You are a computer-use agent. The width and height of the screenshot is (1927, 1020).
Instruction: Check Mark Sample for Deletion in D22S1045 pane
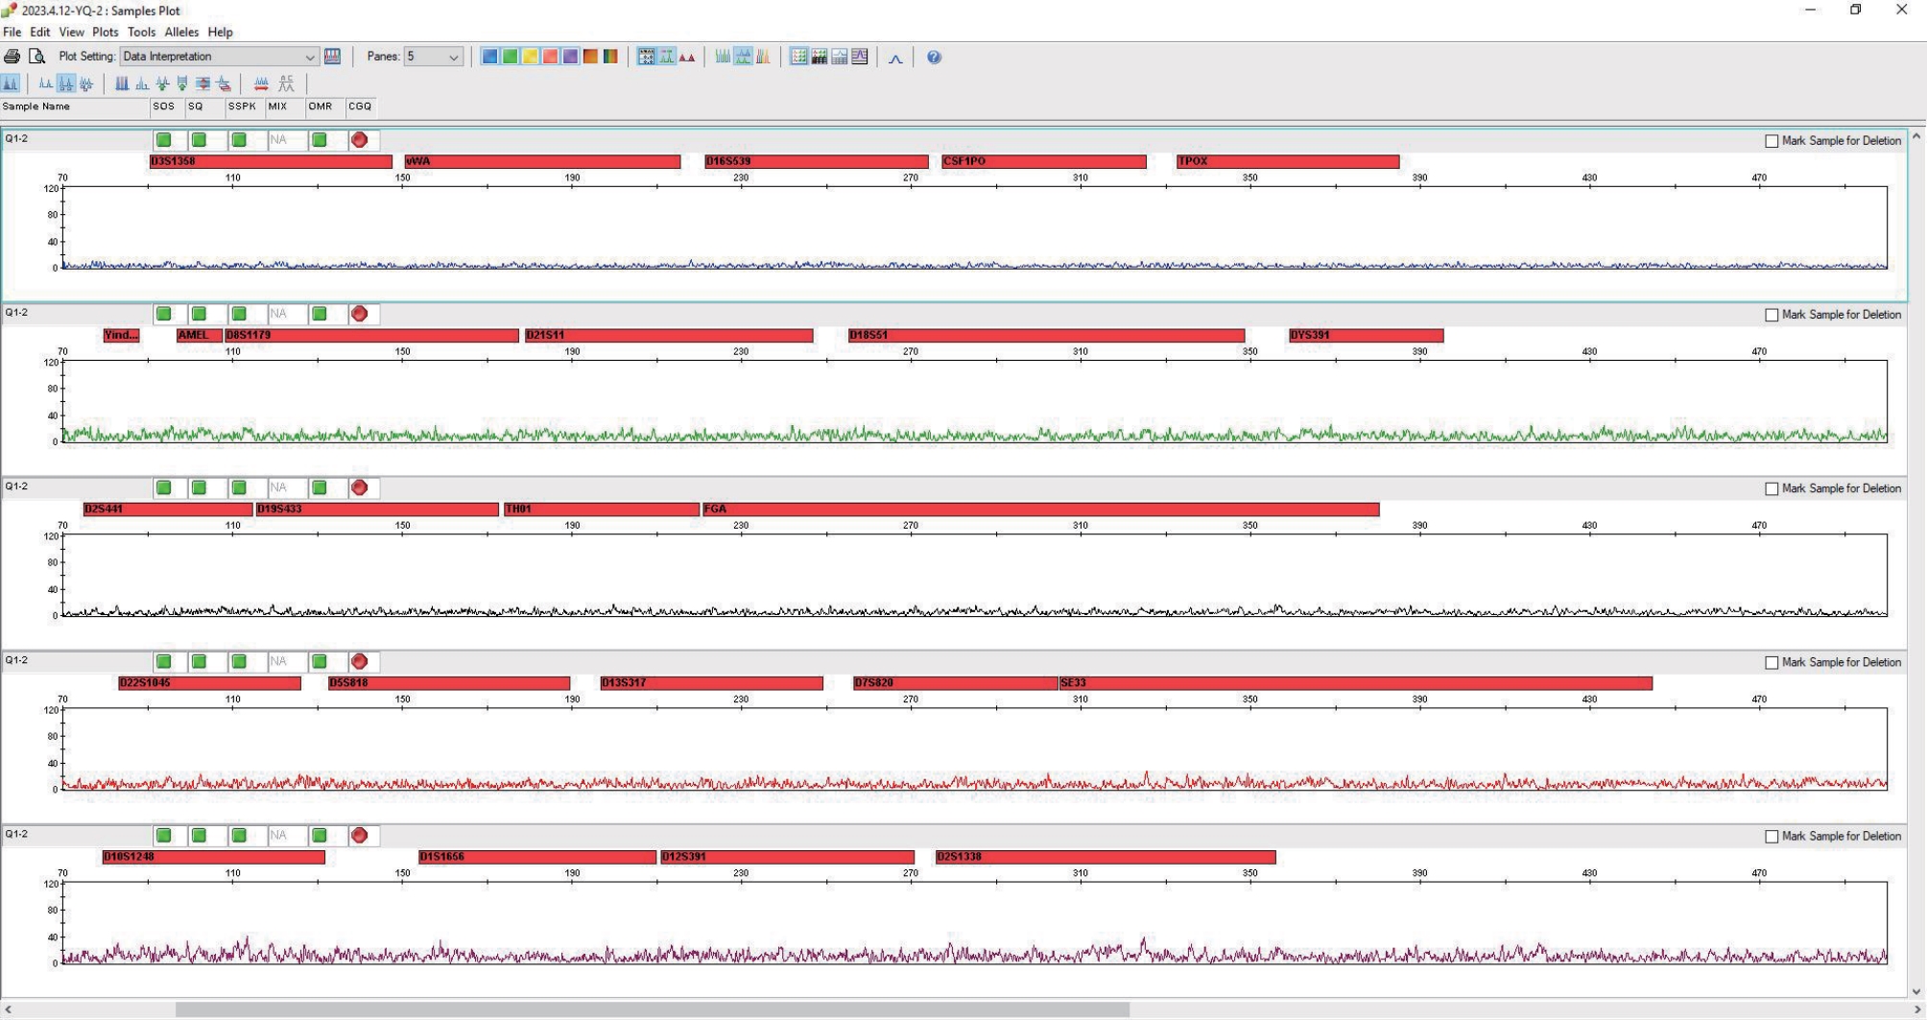tap(1772, 662)
